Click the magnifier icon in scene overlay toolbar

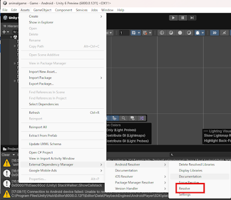(x=123, y=118)
